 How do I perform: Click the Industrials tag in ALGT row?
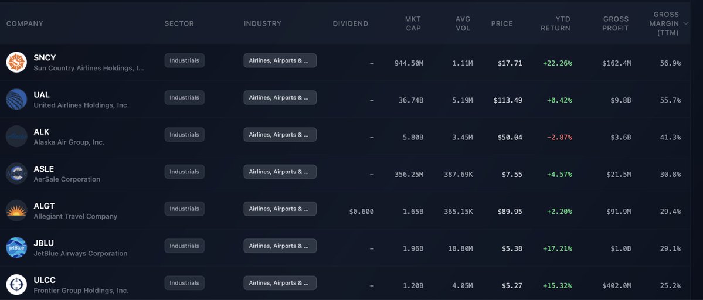(x=184, y=209)
